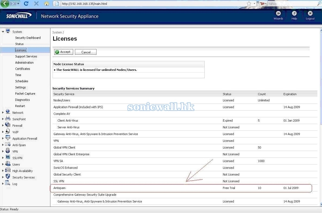The width and height of the screenshot is (322, 213).
Task: Click the SonicPoint device icon
Action: click(8, 118)
